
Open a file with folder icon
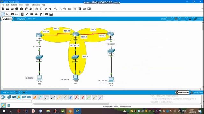click(x=7, y=9)
